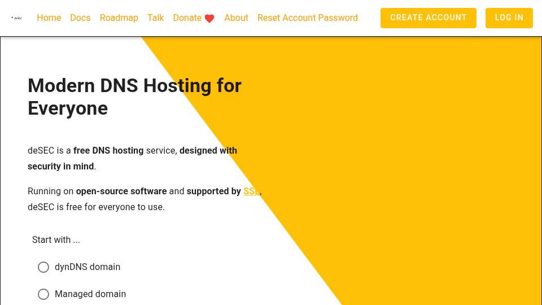The height and width of the screenshot is (305, 542).
Task: Click the 'security in mind' bold text
Action: coord(61,166)
